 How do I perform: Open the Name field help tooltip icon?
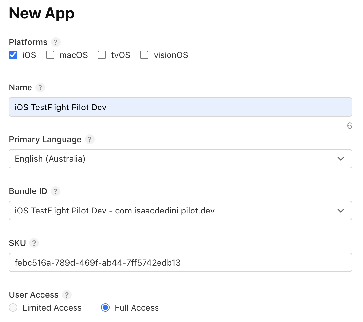40,88
